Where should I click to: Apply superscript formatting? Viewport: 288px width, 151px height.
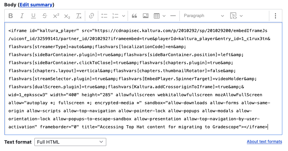(56, 16)
